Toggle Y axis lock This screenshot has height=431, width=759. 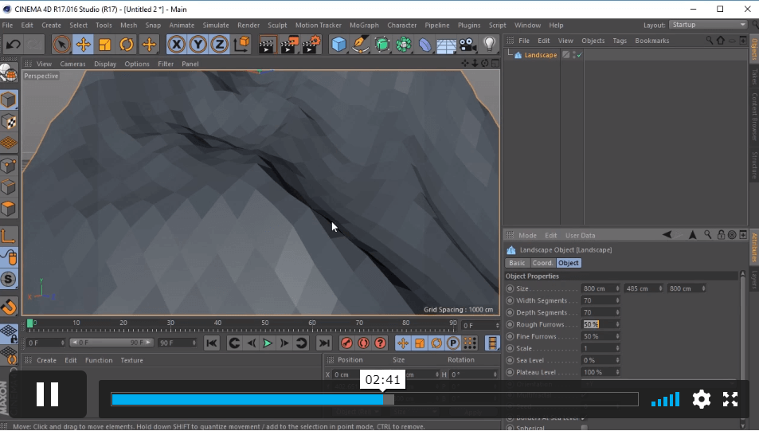point(198,45)
